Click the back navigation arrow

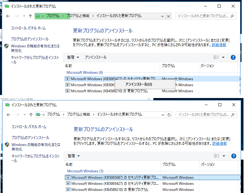click(8, 16)
